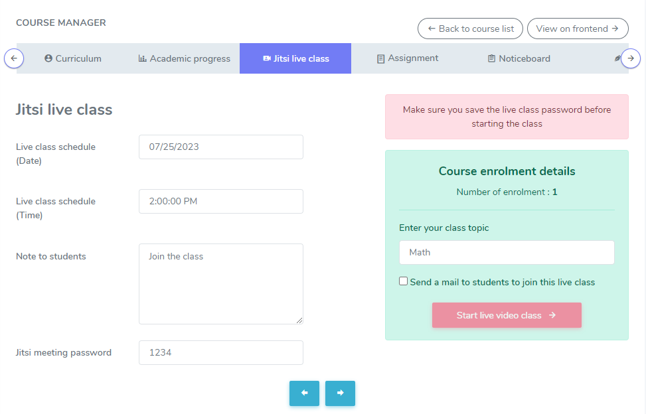Click the Noticeboard clipboard icon
Viewport: 646px width, 414px height.
coord(491,58)
